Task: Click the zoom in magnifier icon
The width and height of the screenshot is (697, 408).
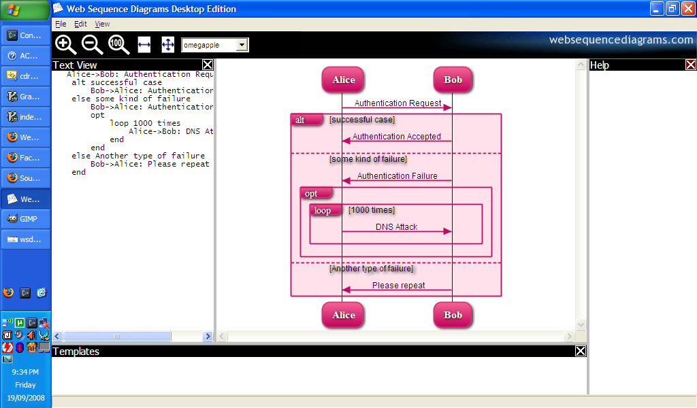Action: click(x=65, y=45)
